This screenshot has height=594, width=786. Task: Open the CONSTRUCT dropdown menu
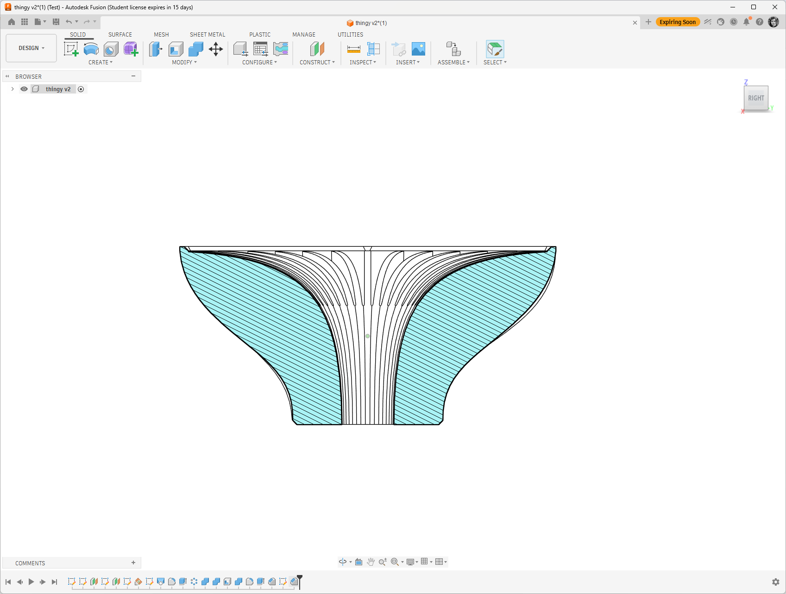(x=317, y=63)
